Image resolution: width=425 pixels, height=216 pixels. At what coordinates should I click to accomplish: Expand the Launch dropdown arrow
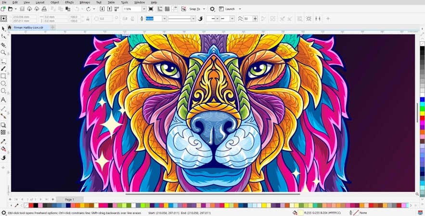click(240, 9)
